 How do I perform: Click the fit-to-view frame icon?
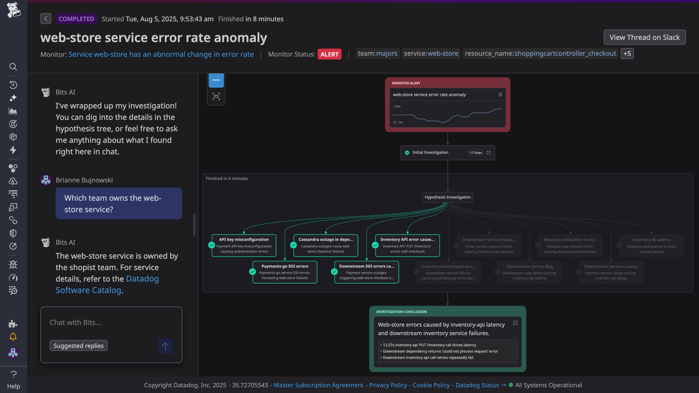point(216,96)
